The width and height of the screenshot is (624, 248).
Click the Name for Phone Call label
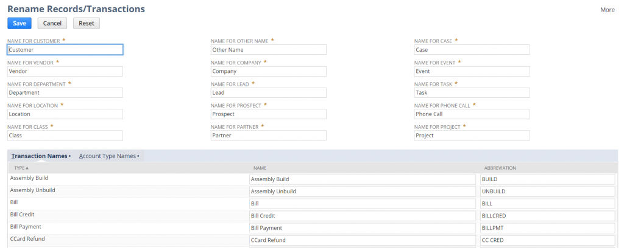pyautogui.click(x=442, y=106)
